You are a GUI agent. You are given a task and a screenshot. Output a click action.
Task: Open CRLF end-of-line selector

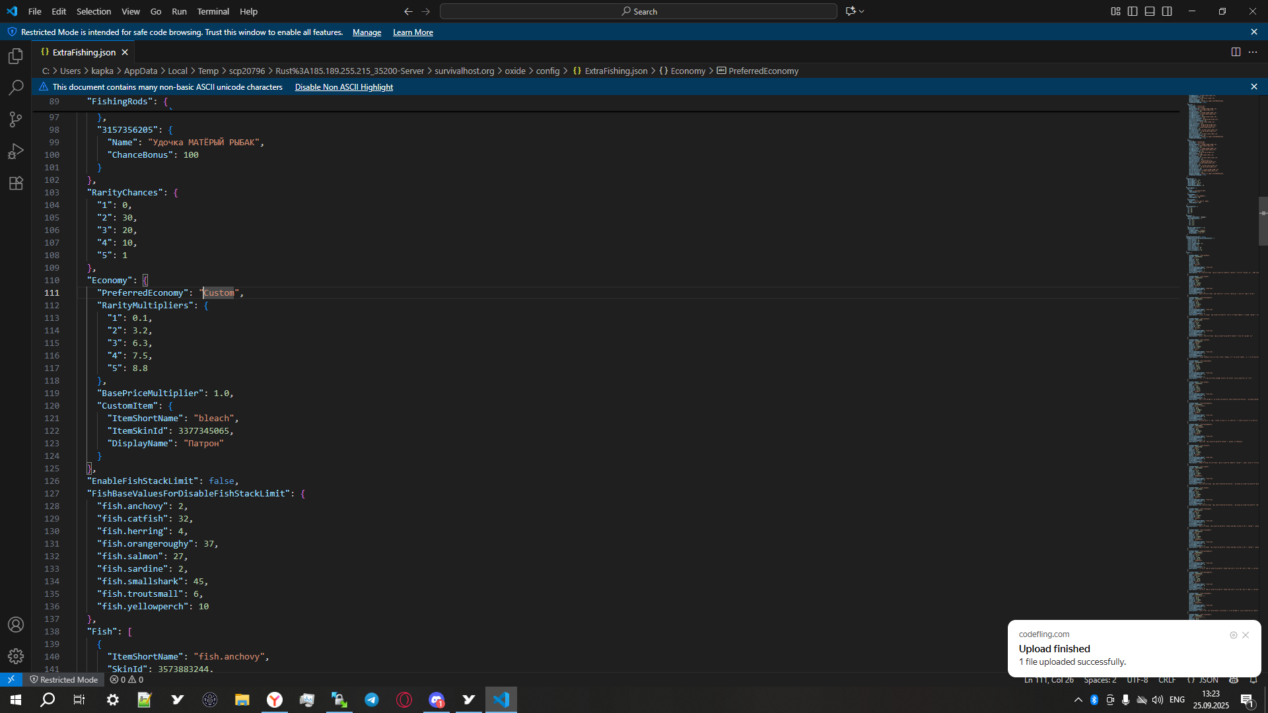pyautogui.click(x=1167, y=680)
